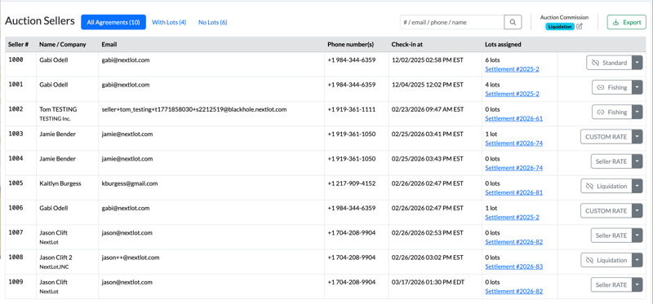Viewport: 653px width, 304px height.
Task: Click the 4 lots text
Action: coord(493,85)
